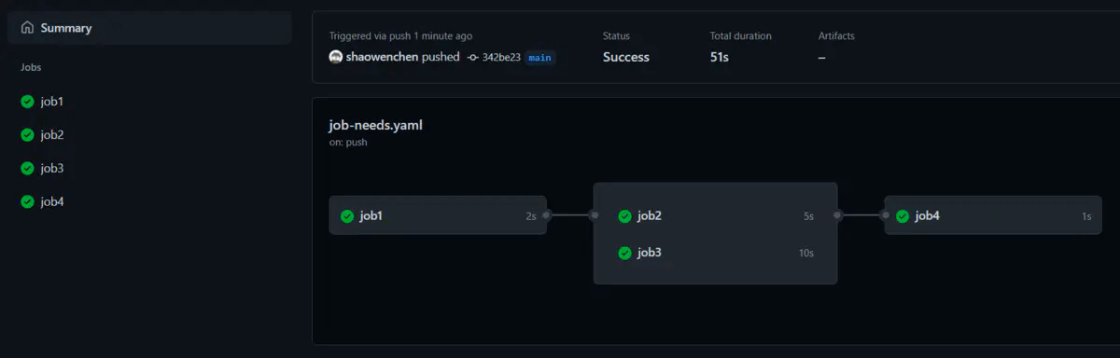Click the commit icon before 342be23

click(473, 57)
